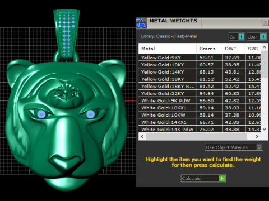This screenshot has height=201, width=269.
Task: Select the Yellow Gold:9KY row
Action: (200, 58)
